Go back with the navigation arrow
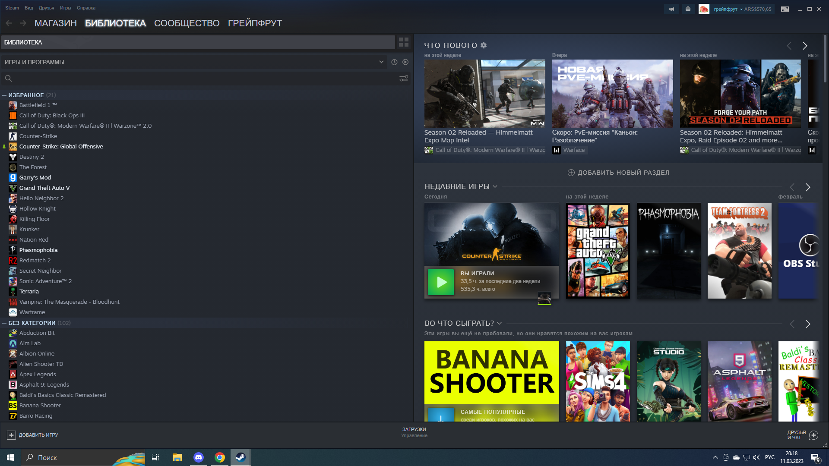The image size is (829, 466). 9,23
